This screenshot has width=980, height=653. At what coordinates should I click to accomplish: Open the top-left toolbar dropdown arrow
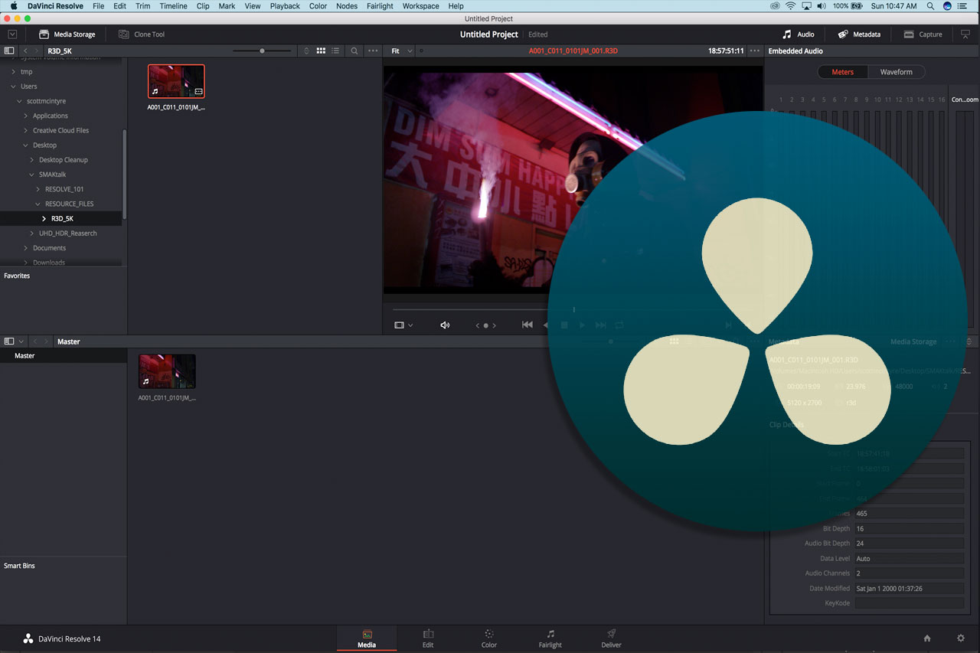(12, 34)
